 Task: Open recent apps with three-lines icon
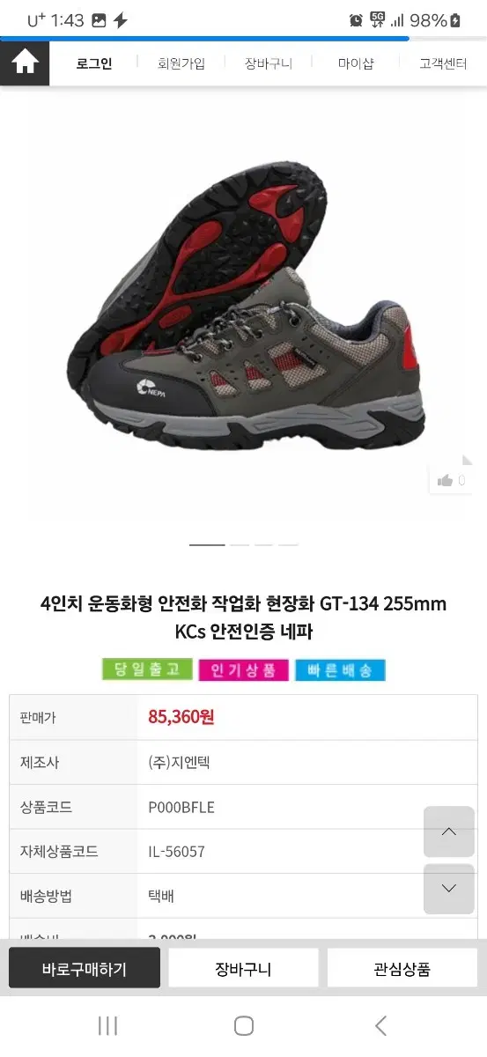(x=107, y=1025)
